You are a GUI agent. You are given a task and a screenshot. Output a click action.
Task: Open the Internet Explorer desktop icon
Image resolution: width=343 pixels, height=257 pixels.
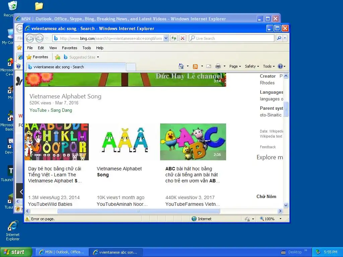click(13, 231)
